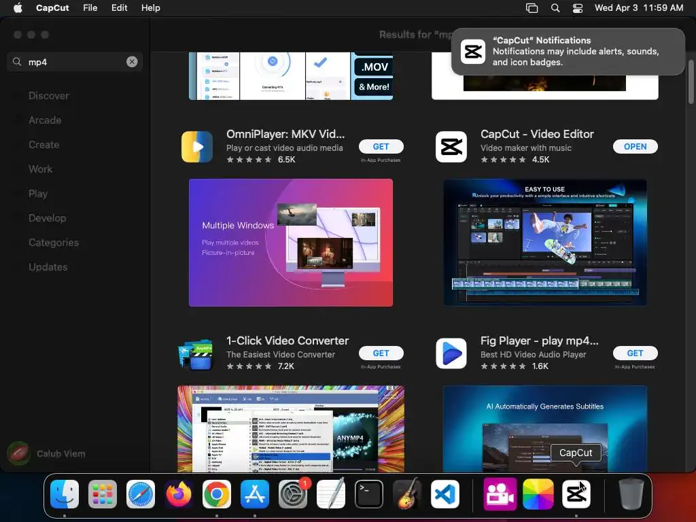Get the Fig Player app
Viewport: 696px width, 522px height.
pos(636,353)
